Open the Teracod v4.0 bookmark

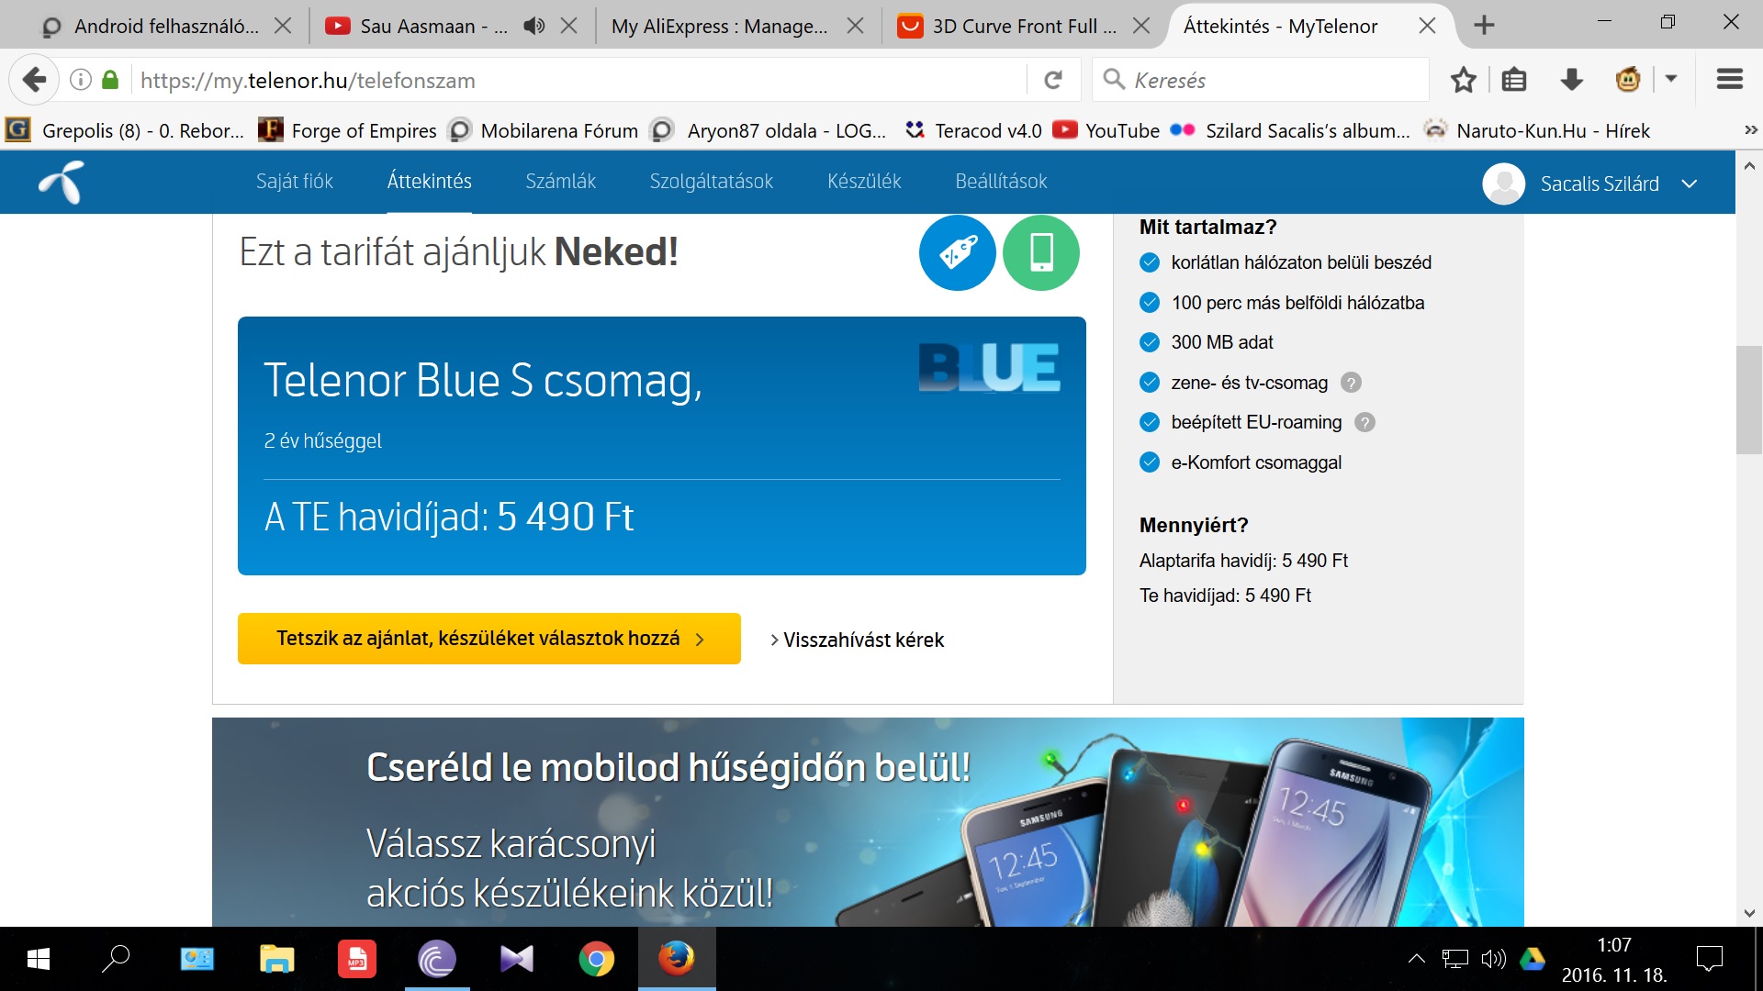pyautogui.click(x=973, y=130)
